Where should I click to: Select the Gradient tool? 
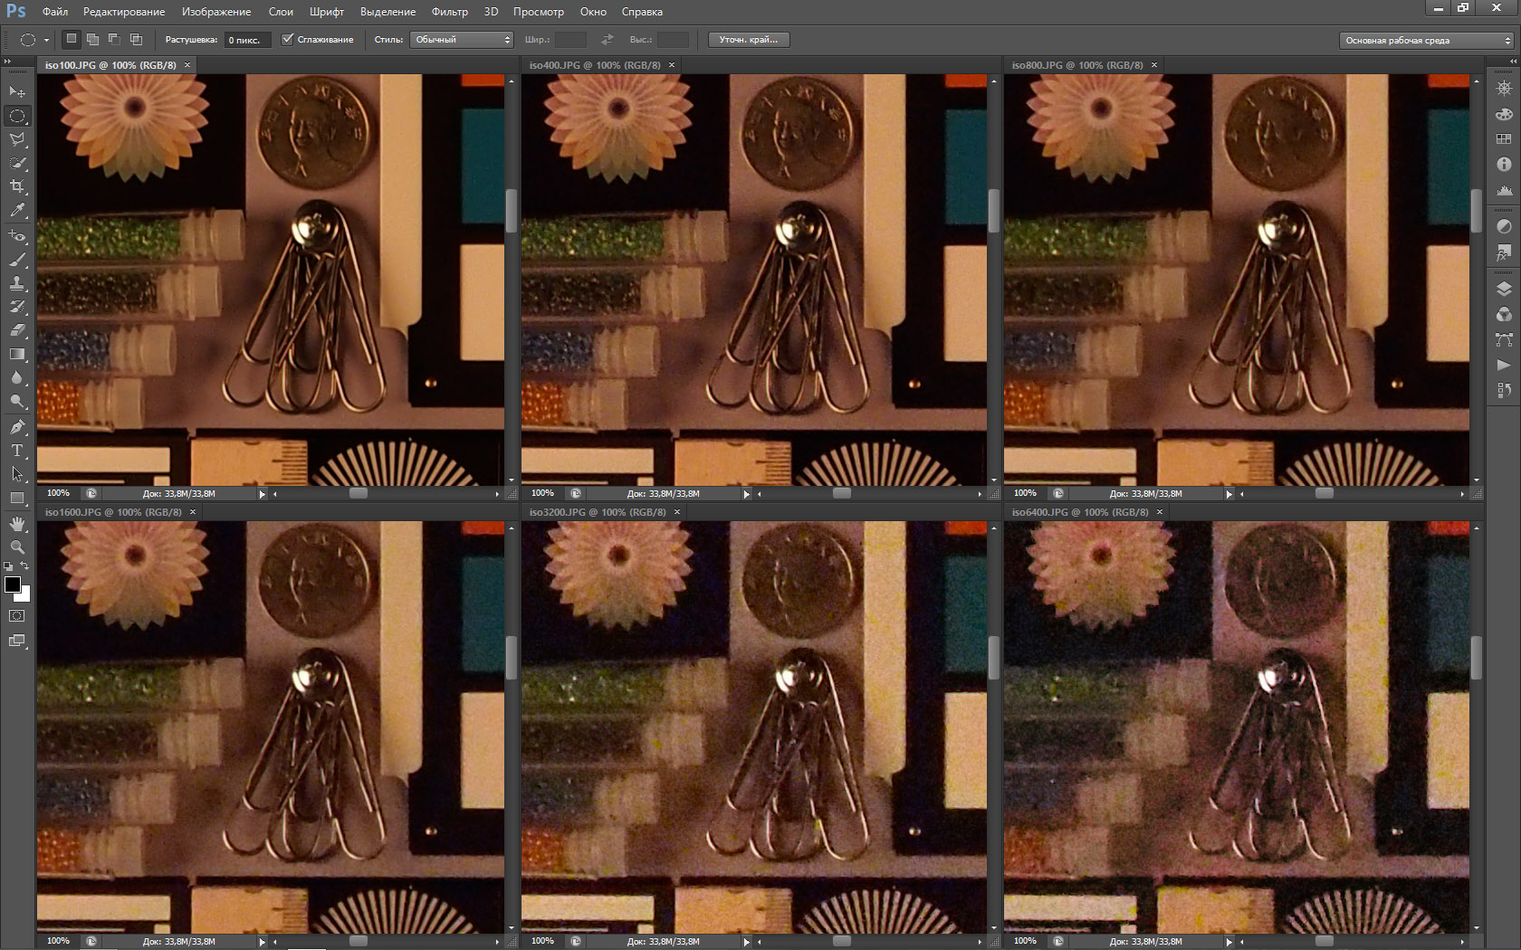(x=17, y=354)
